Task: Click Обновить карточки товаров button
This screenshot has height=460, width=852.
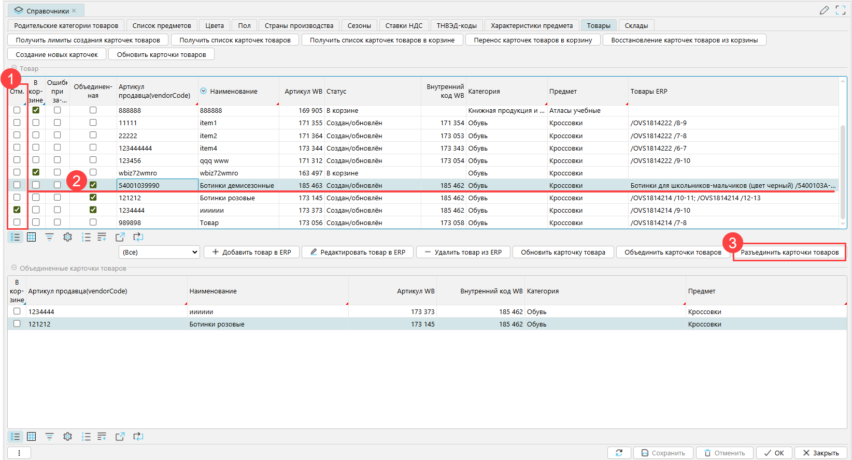Action: (161, 54)
